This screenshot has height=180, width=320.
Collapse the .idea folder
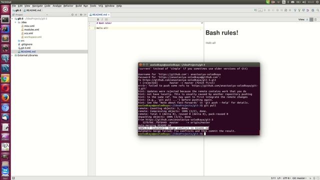click(x=15, y=22)
